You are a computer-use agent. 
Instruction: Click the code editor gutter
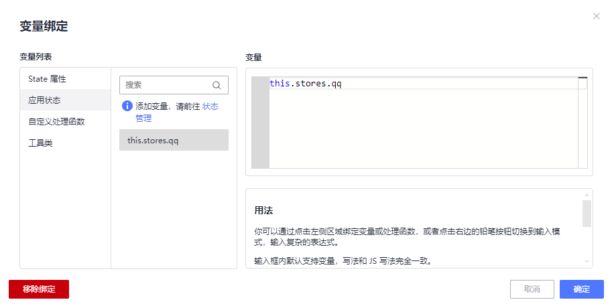coord(260,123)
